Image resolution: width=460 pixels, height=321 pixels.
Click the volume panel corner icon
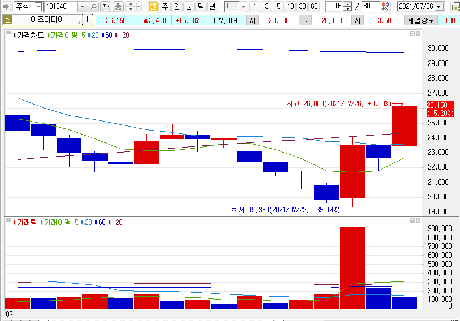pos(8,220)
